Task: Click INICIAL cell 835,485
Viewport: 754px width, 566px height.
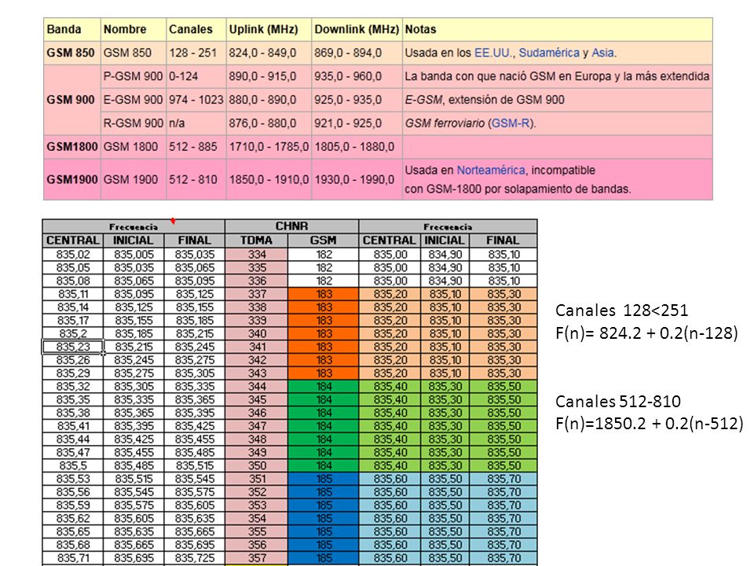Action: (134, 466)
